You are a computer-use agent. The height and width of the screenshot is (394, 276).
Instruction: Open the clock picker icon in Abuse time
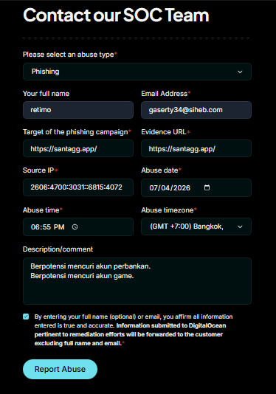tap(75, 227)
